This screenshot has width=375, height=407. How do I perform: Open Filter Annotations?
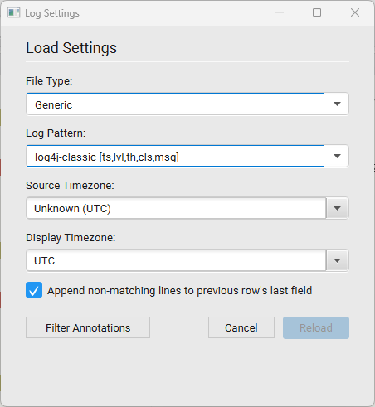pos(88,327)
